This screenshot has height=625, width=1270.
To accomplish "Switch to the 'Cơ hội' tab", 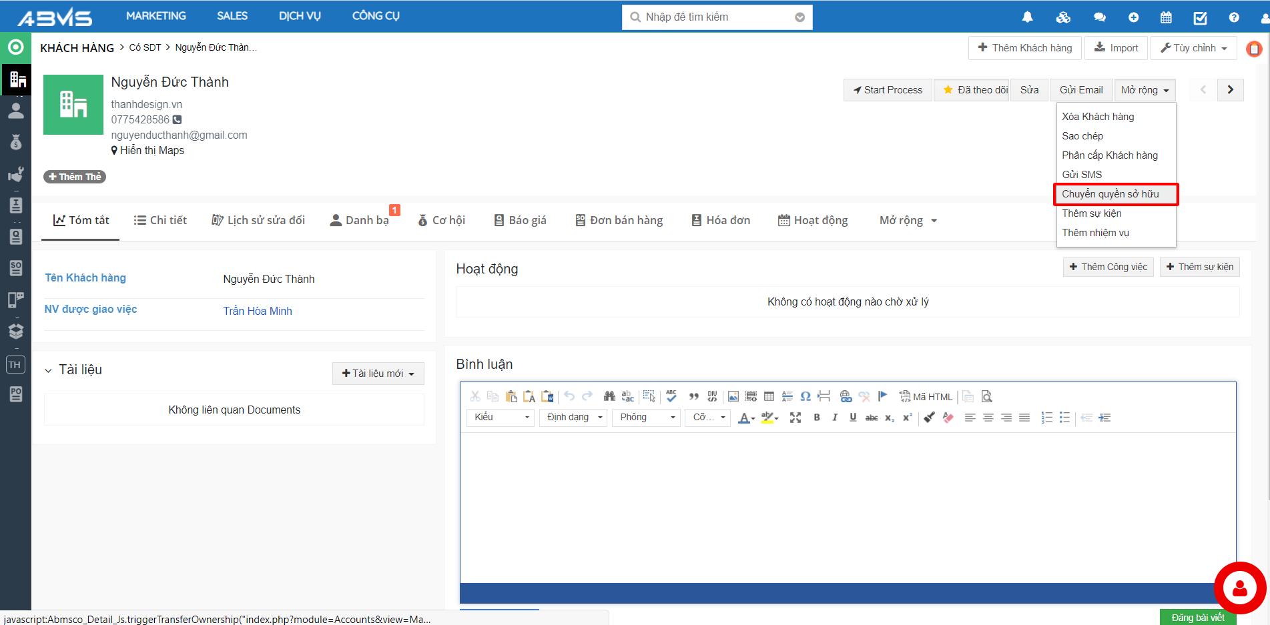I will click(441, 220).
